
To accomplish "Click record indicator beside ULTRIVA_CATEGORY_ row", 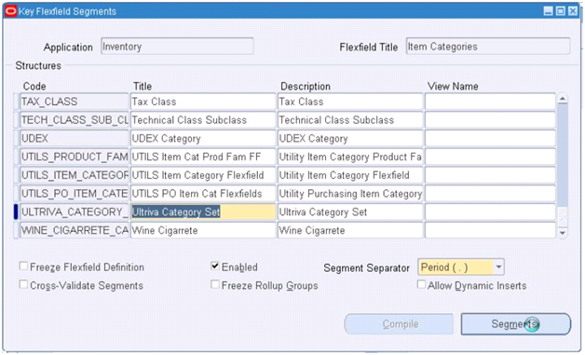I will pos(16,212).
